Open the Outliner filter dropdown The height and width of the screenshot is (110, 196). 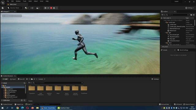coord(163,15)
